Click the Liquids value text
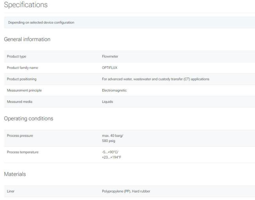Image resolution: width=255 pixels, height=200 pixels. tap(107, 102)
